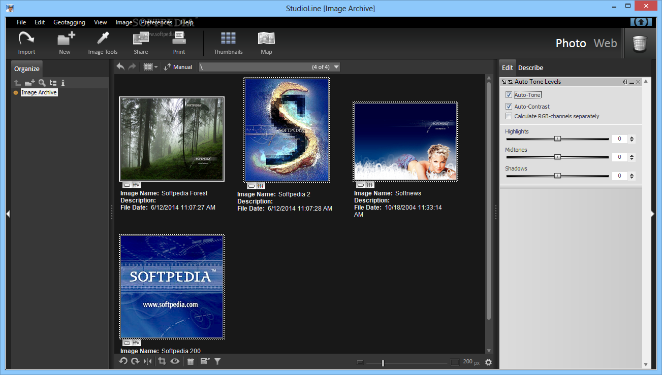The height and width of the screenshot is (375, 662).
Task: Undock the Auto Tone Levels panel
Action: [625, 82]
